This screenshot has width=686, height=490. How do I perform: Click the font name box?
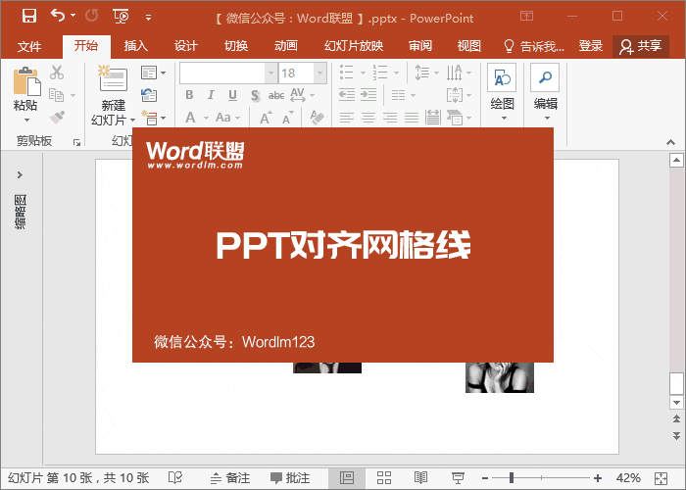[x=222, y=73]
